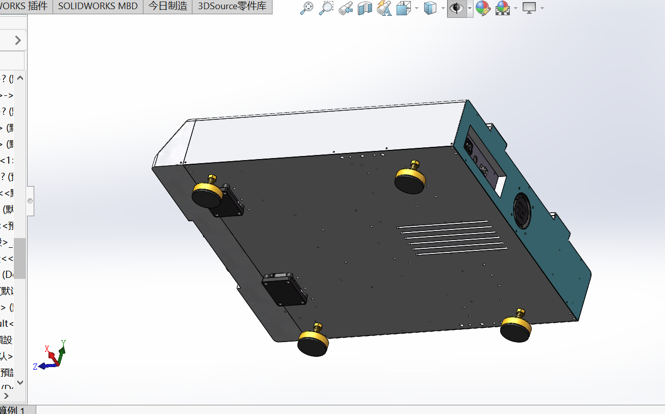Click the Zoom to Fit icon

(306, 8)
